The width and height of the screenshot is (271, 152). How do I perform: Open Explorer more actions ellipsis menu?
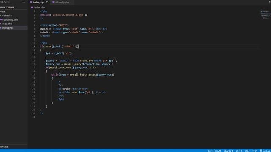coord(23,2)
